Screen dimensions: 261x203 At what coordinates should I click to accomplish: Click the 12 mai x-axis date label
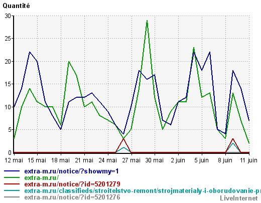pyautogui.click(x=14, y=160)
